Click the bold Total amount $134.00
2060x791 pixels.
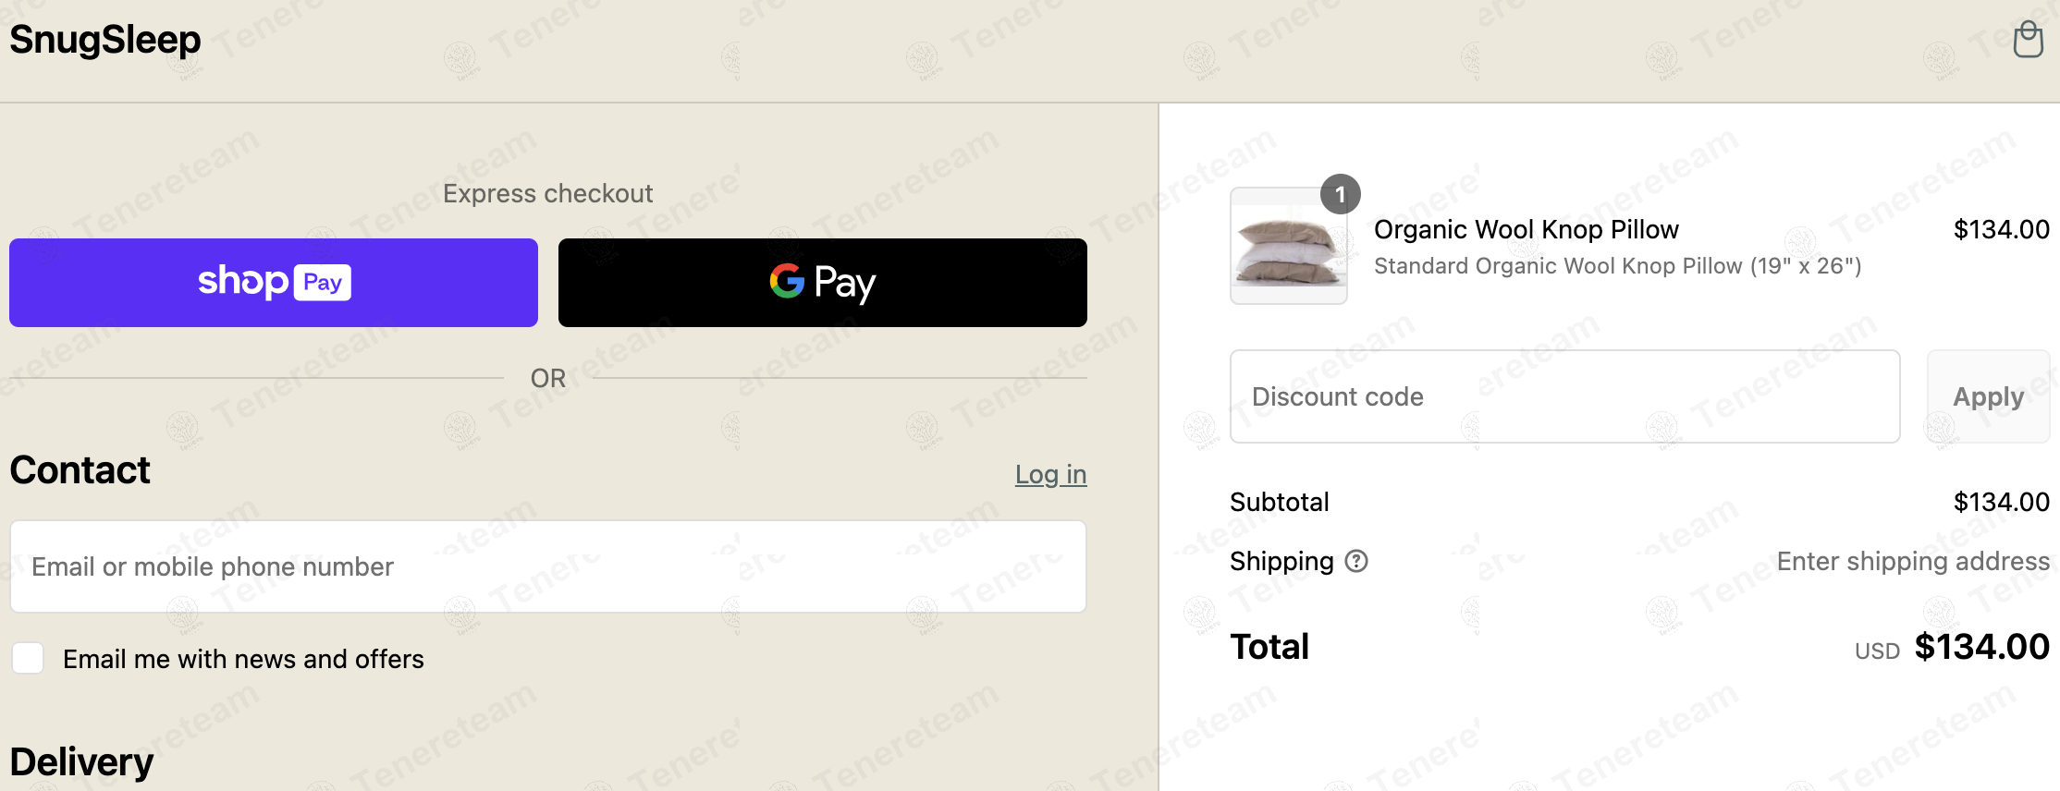pos(1981,647)
